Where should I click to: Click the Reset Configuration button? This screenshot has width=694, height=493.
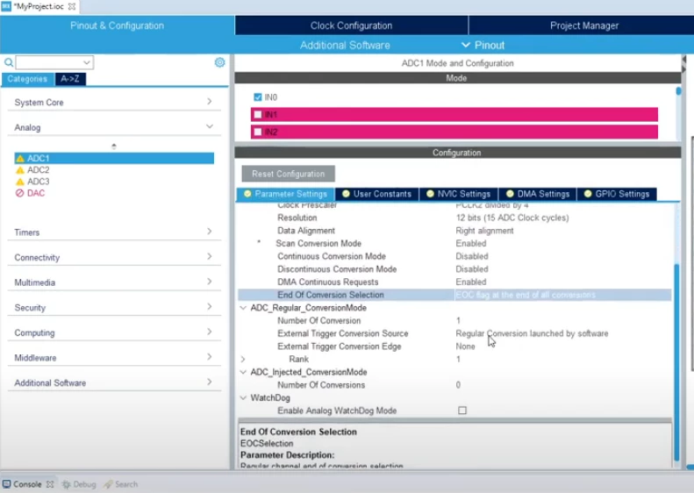point(288,174)
